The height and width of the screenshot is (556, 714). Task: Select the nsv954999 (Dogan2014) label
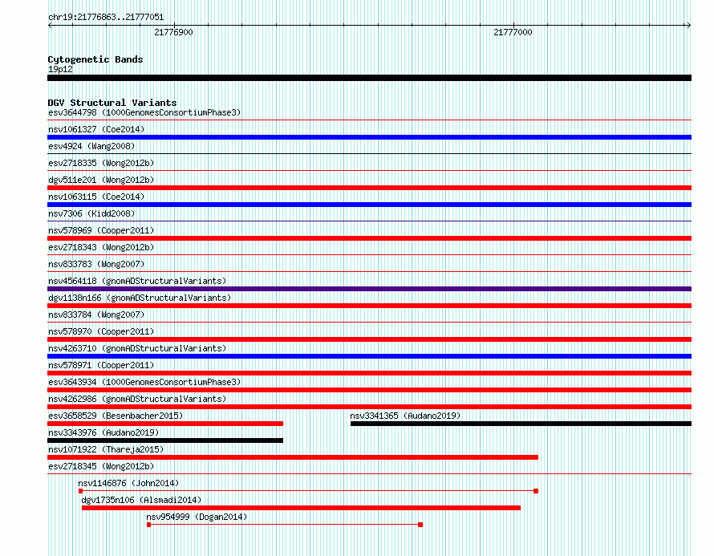coord(197,517)
